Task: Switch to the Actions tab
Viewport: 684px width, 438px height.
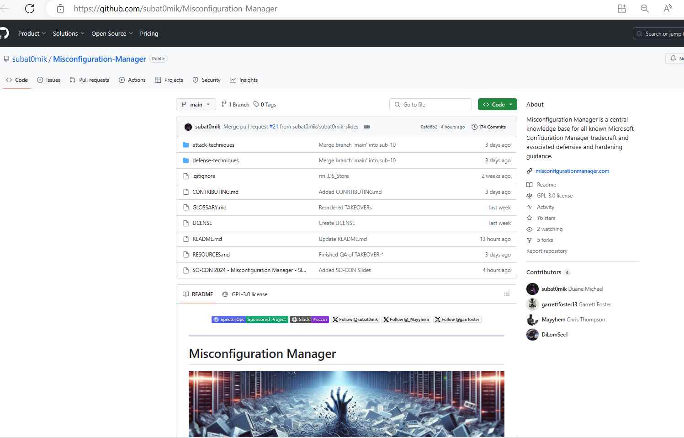Action: pyautogui.click(x=132, y=80)
